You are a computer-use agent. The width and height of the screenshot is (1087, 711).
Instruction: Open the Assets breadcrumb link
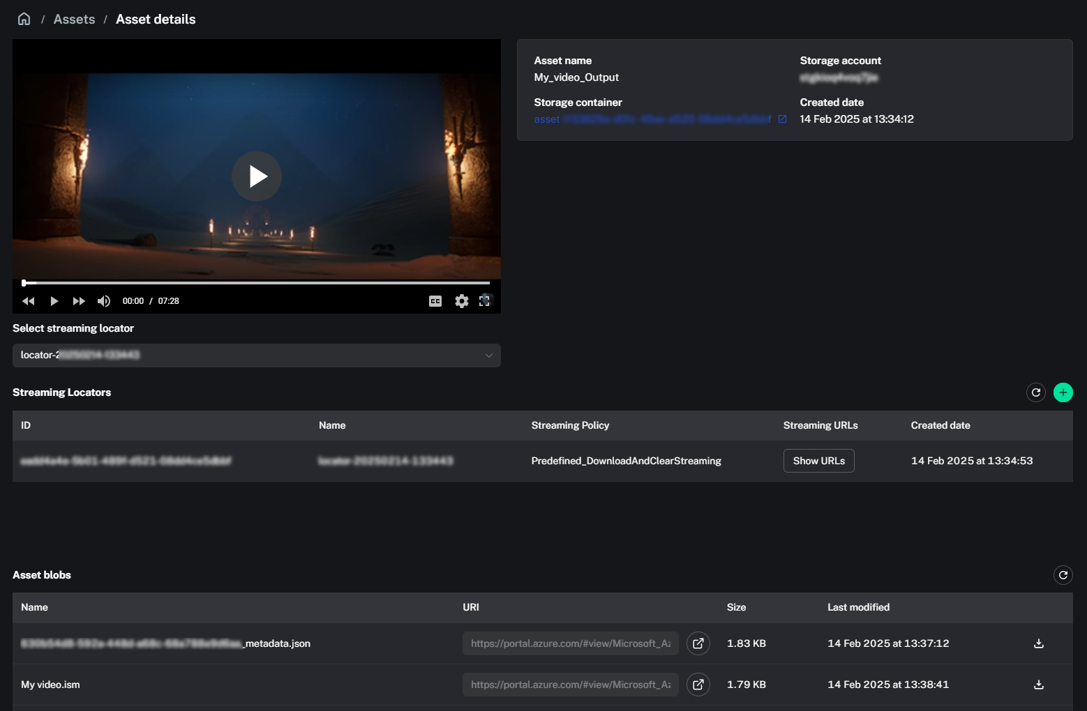pyautogui.click(x=74, y=20)
